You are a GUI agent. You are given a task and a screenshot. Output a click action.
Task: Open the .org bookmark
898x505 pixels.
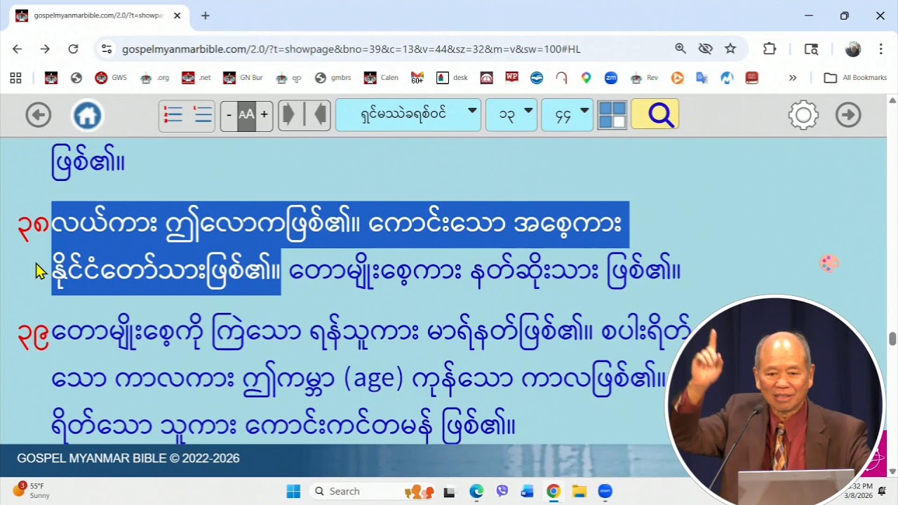pos(154,78)
